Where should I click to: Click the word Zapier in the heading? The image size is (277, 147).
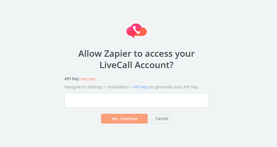[118, 54]
